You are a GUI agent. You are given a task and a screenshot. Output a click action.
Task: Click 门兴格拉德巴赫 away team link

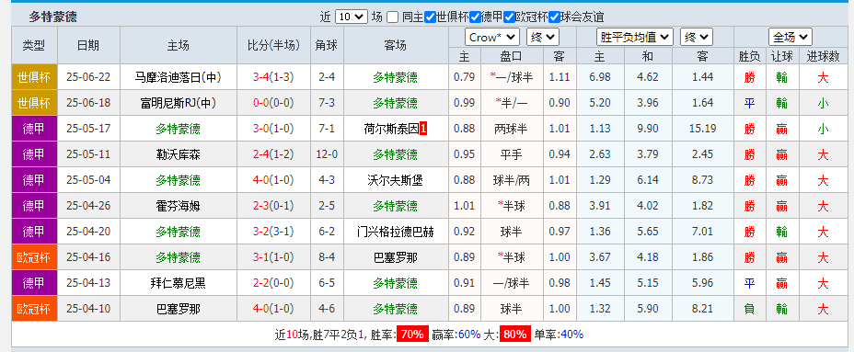point(396,232)
